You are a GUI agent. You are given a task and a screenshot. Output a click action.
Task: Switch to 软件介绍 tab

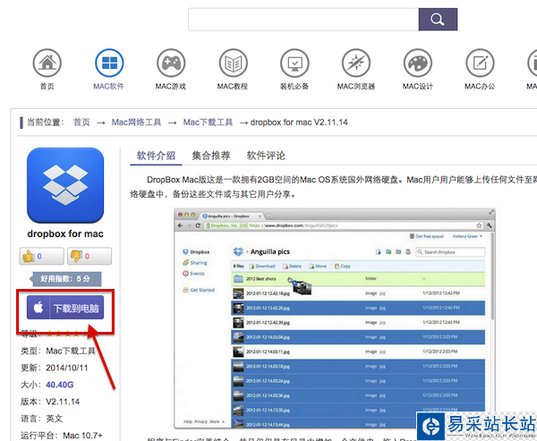tap(156, 156)
